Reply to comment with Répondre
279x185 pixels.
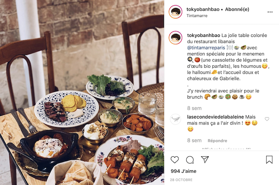pyautogui.click(x=217, y=141)
